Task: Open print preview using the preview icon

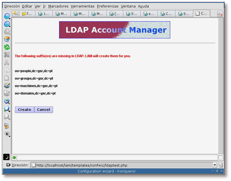Action: point(7,93)
